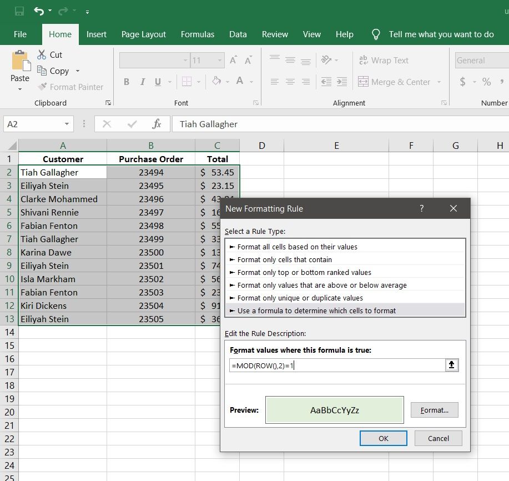Screen dimensions: 509x481
Task: Toggle Bold formatting in Font group
Action: [127, 82]
